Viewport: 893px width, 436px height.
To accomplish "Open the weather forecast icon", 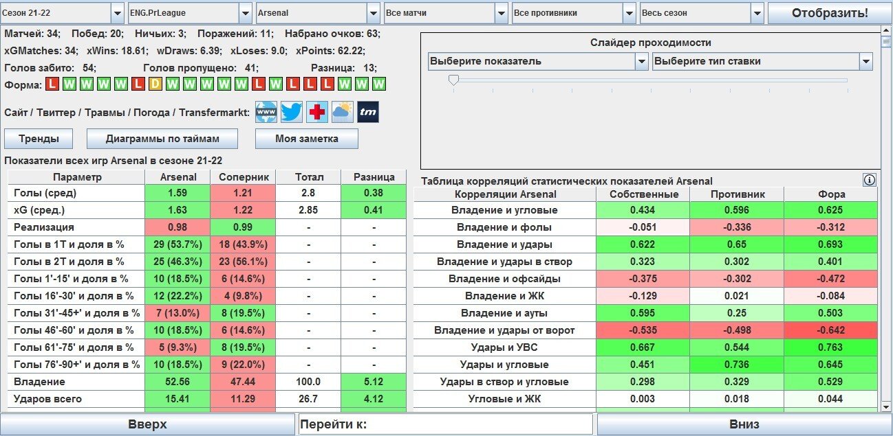I will (x=342, y=112).
